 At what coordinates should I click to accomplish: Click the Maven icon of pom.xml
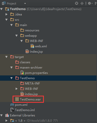pos(12,105)
